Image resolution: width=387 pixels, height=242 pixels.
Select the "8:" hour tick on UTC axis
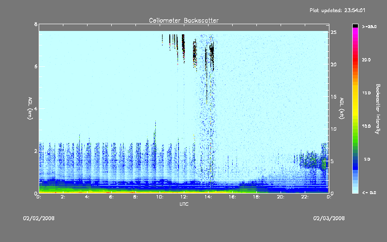click(x=135, y=197)
